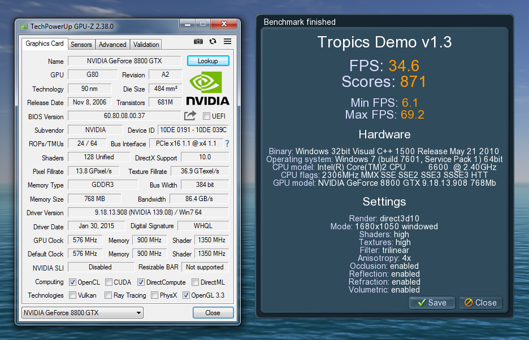The width and height of the screenshot is (529, 340).
Task: Click the Memory Type field GDDR3
Action: click(x=103, y=185)
